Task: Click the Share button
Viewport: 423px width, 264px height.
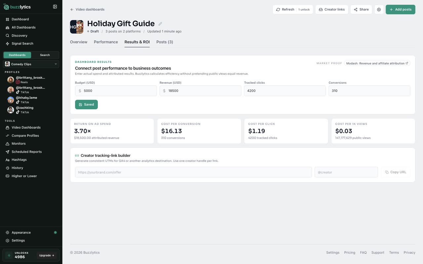Action: coord(361,10)
